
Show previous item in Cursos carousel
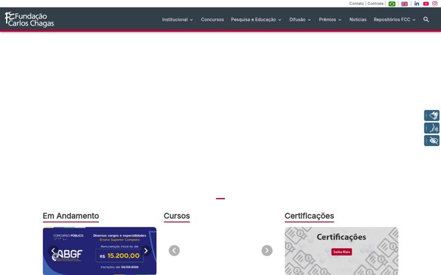click(x=174, y=251)
